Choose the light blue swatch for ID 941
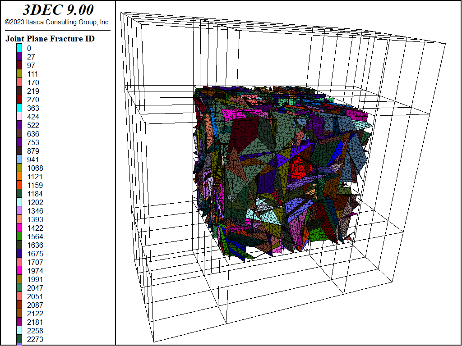Image resolution: width=462 pixels, height=346 pixels. (19, 159)
